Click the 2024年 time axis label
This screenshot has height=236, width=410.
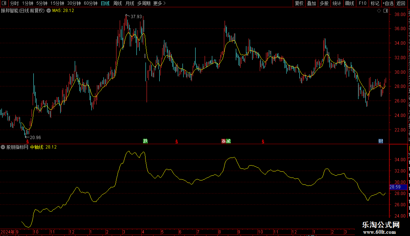(8, 232)
